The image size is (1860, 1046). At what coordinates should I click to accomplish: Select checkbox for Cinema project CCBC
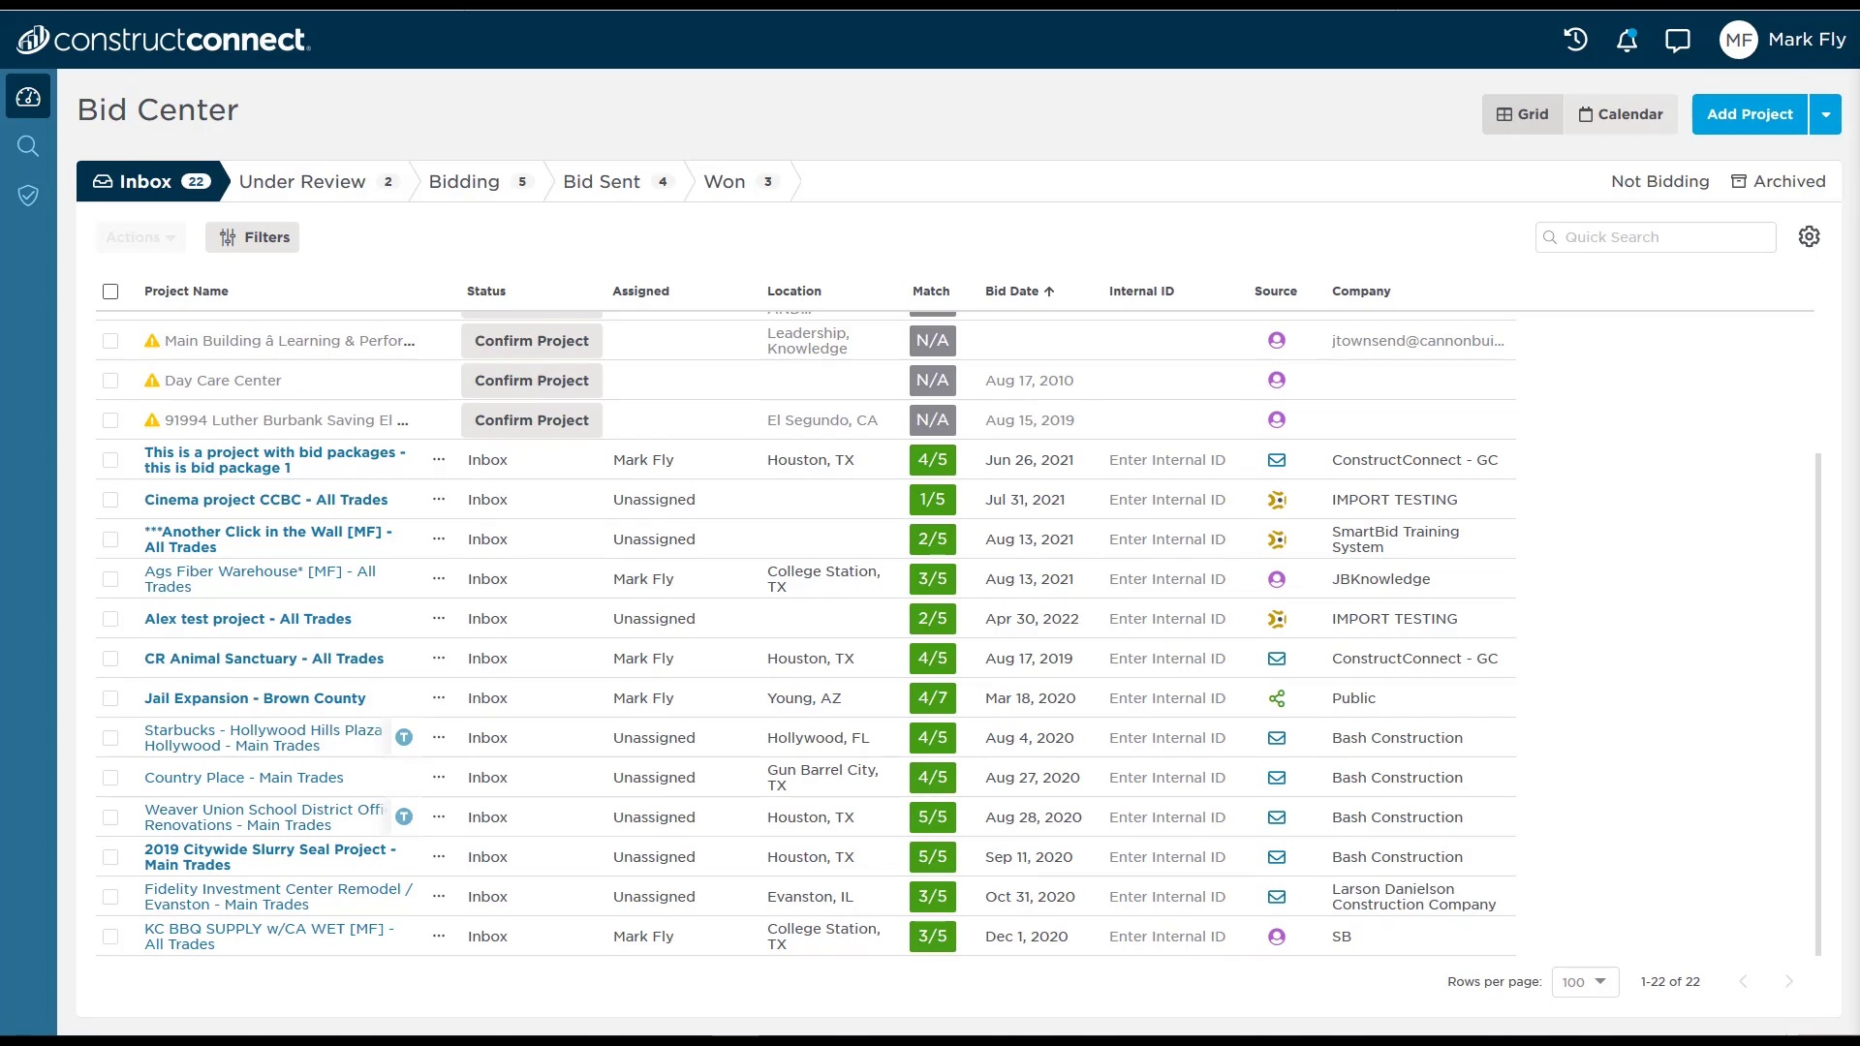[x=110, y=500]
